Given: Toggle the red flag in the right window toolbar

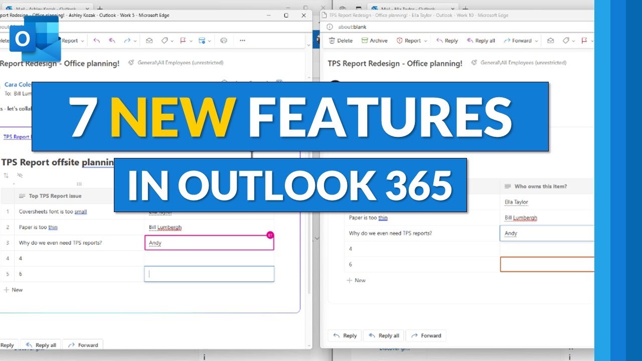Looking at the screenshot, I should point(584,41).
